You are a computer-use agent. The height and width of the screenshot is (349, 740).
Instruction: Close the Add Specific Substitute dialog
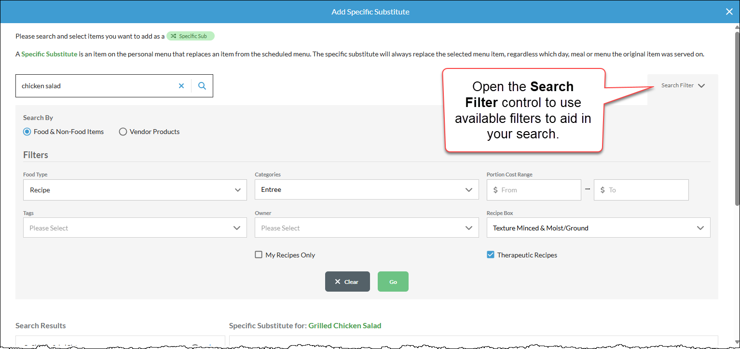pos(729,12)
